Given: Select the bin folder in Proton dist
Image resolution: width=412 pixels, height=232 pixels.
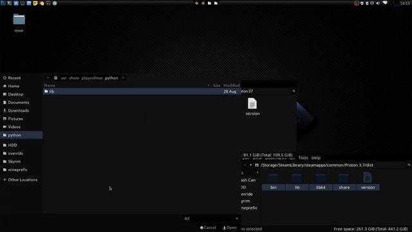Looking at the screenshot, I should (273, 182).
